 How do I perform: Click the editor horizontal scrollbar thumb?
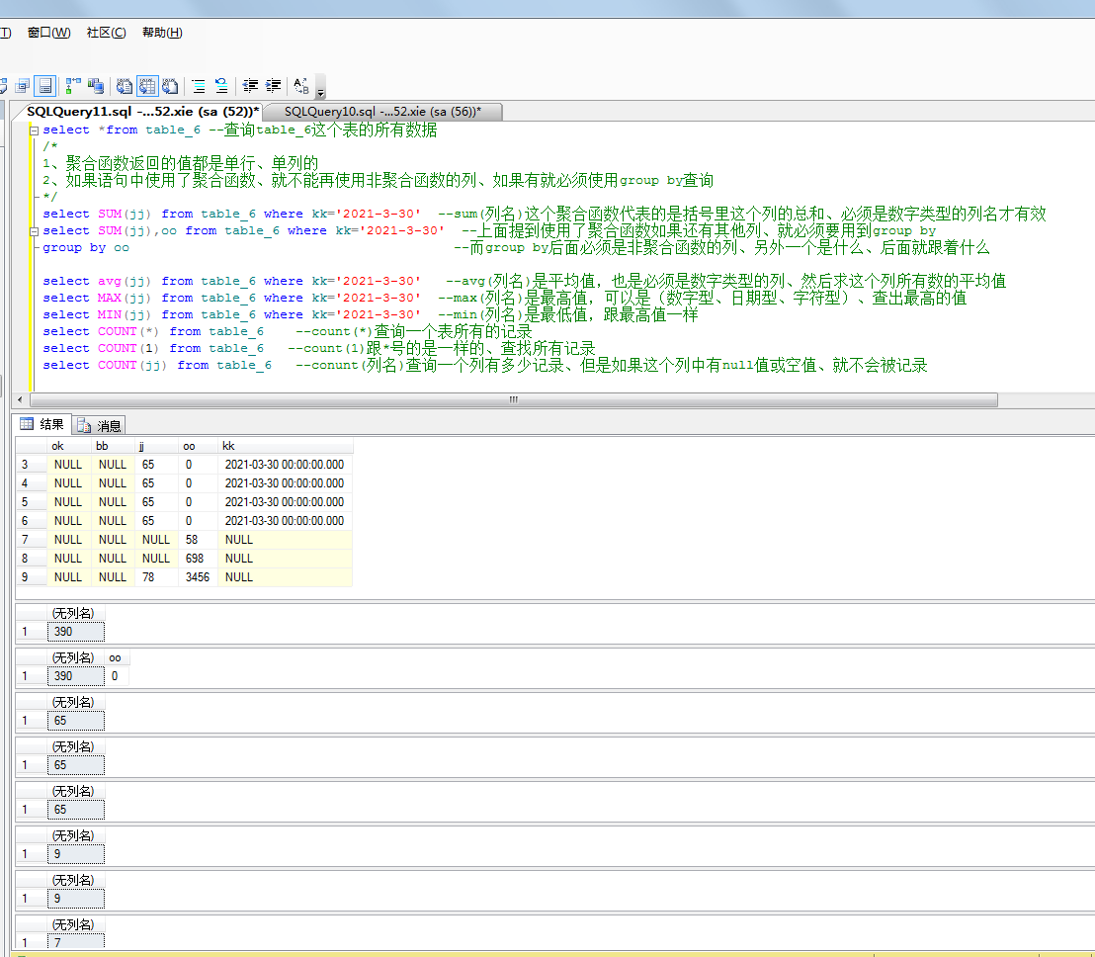pyautogui.click(x=513, y=399)
